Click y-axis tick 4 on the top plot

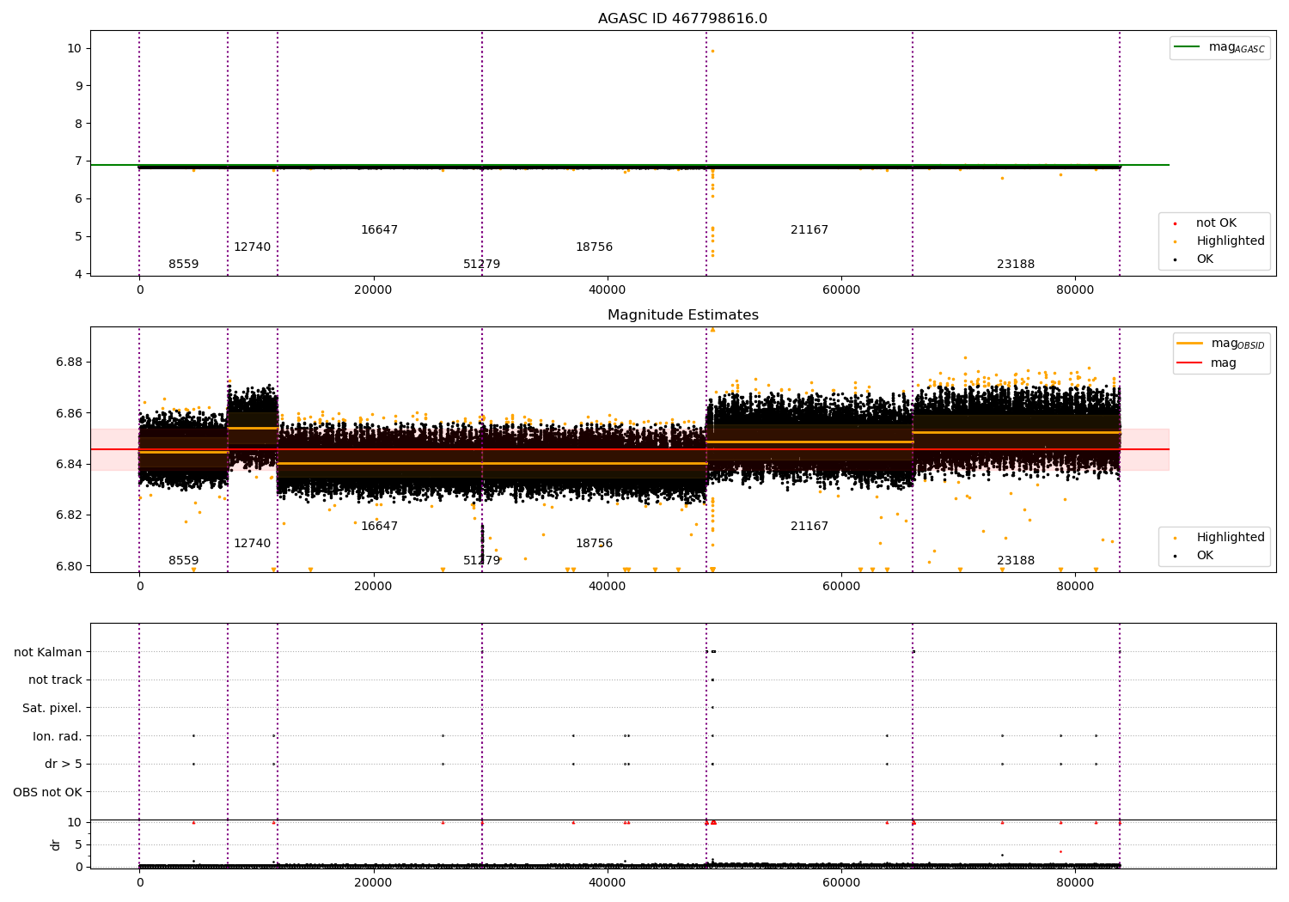[77, 274]
